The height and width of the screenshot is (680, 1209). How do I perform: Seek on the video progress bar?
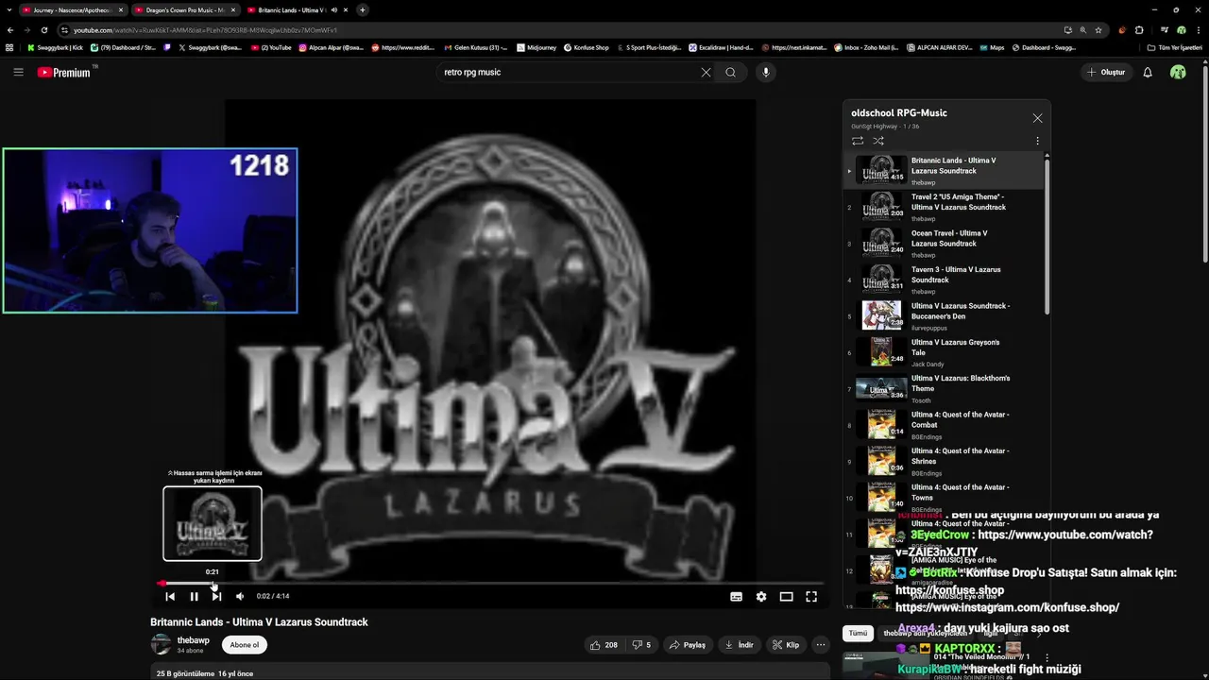coord(491,584)
